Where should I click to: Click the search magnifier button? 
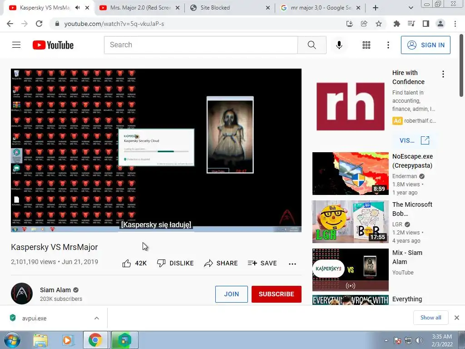tap(312, 45)
